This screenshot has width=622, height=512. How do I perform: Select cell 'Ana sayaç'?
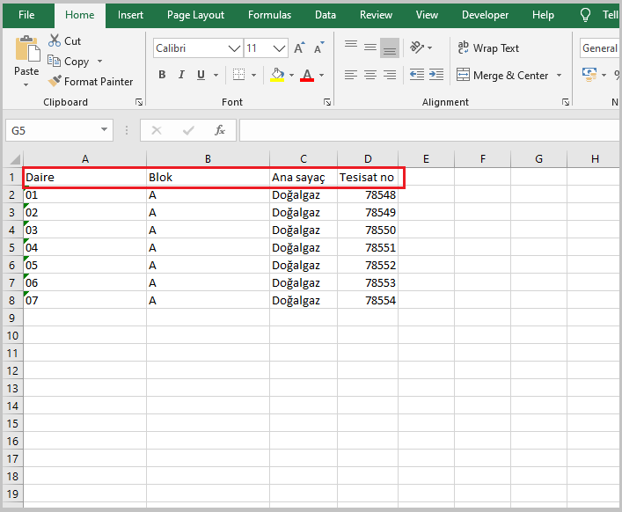click(304, 178)
